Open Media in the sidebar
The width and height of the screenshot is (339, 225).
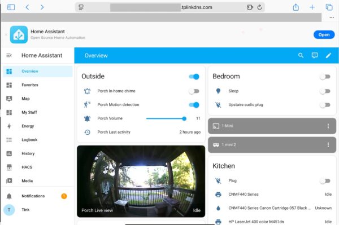(38, 181)
